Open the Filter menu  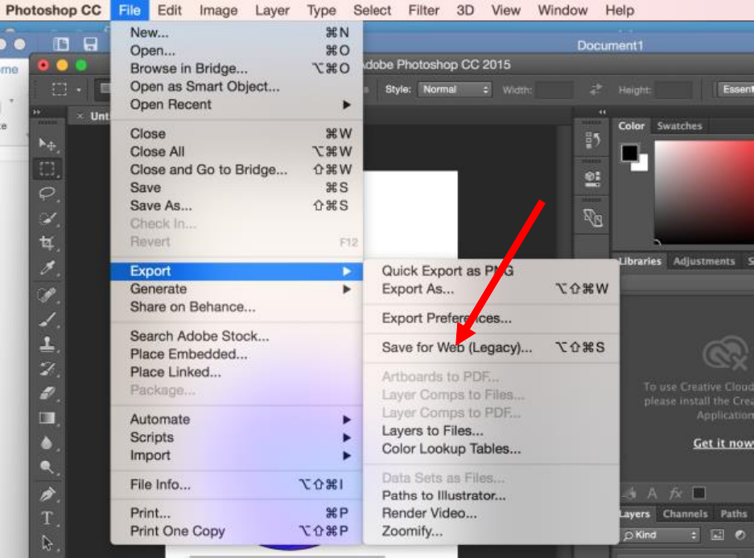pyautogui.click(x=423, y=10)
